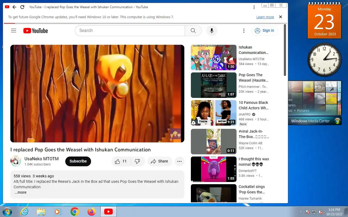Click the magnifier search button
Image resolution: width=348 pixels, height=217 pixels.
click(193, 31)
